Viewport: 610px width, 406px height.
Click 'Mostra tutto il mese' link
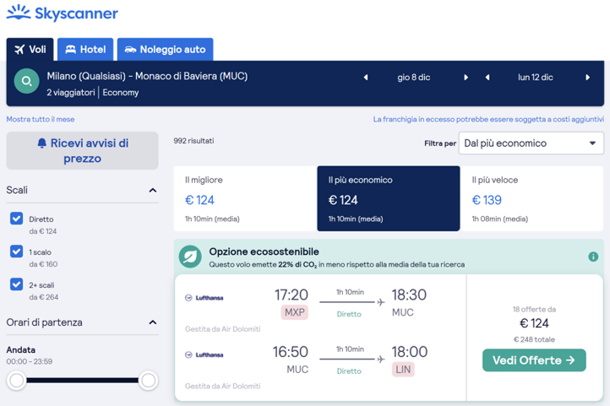point(41,120)
